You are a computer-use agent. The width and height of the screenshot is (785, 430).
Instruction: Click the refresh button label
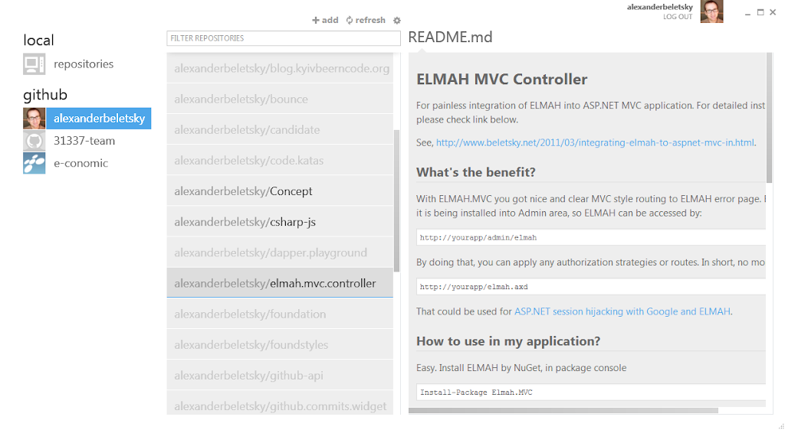[370, 20]
